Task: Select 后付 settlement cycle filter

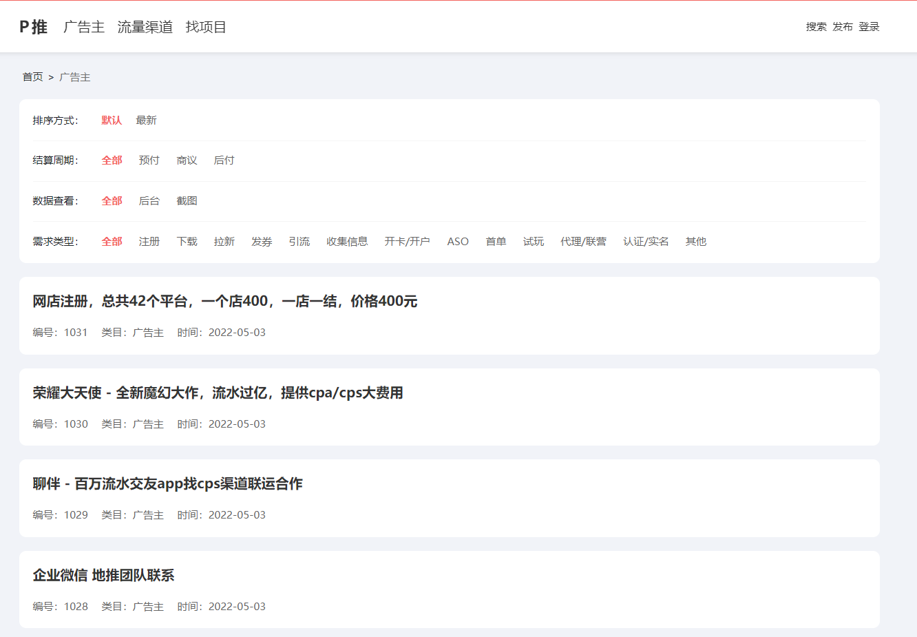Action: (224, 160)
